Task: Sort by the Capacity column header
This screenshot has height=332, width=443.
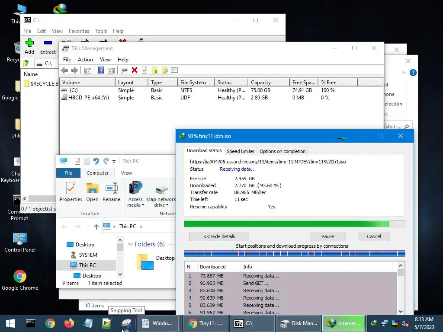Action: (269, 83)
